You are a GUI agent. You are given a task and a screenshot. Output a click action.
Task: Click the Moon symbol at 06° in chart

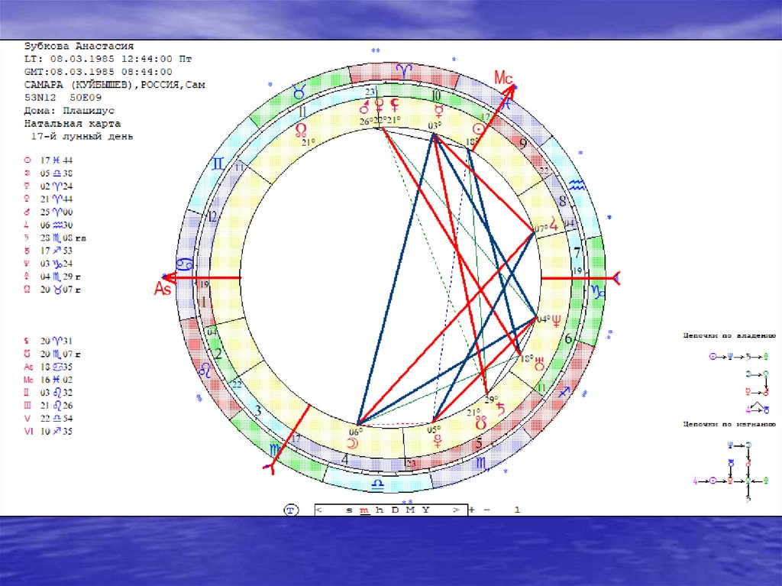(x=353, y=442)
